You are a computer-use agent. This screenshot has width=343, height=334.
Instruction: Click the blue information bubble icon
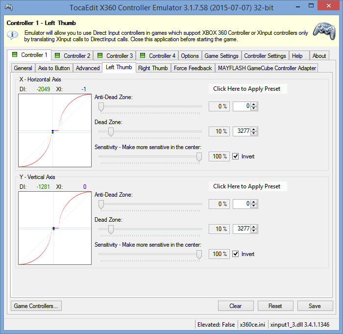tap(12, 35)
